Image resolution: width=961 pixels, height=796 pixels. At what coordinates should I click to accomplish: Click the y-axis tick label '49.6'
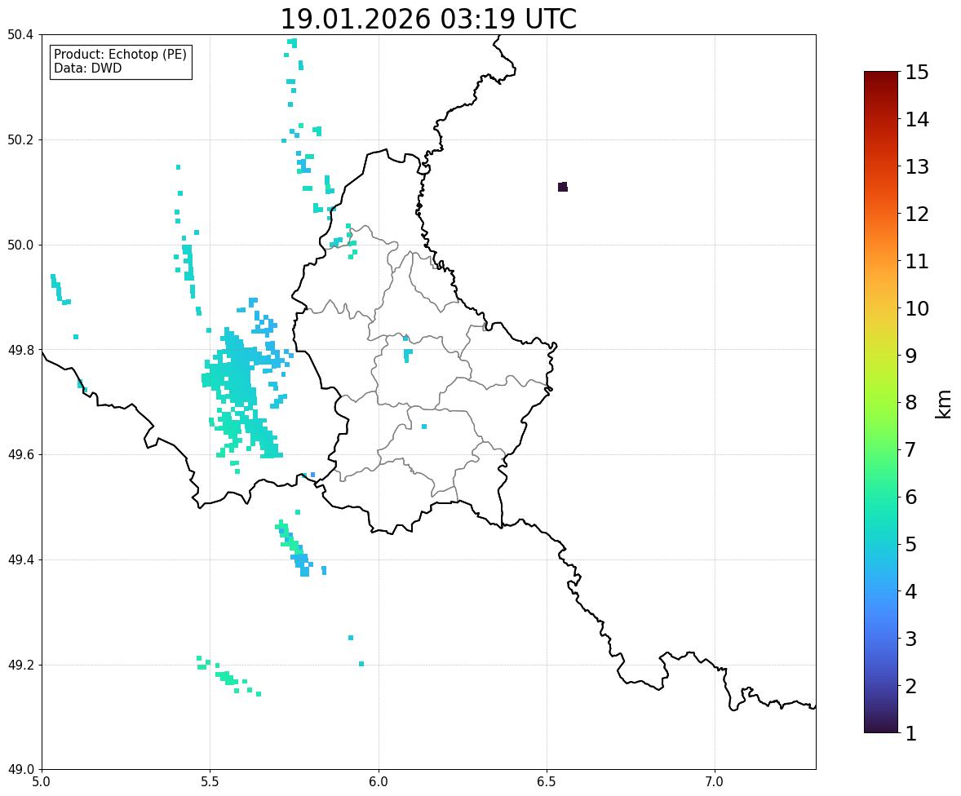tap(20, 454)
